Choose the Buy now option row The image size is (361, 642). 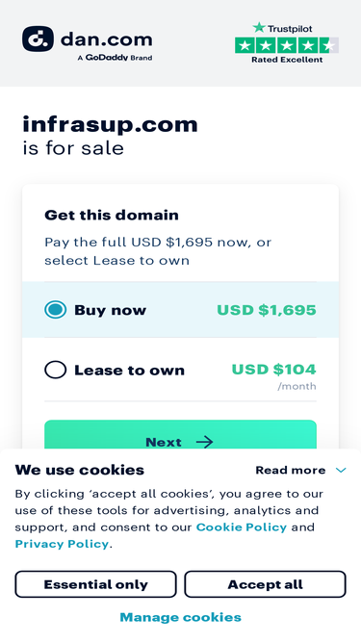coord(181,310)
